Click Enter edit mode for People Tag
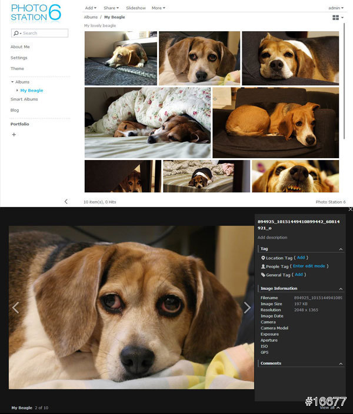 [309, 266]
